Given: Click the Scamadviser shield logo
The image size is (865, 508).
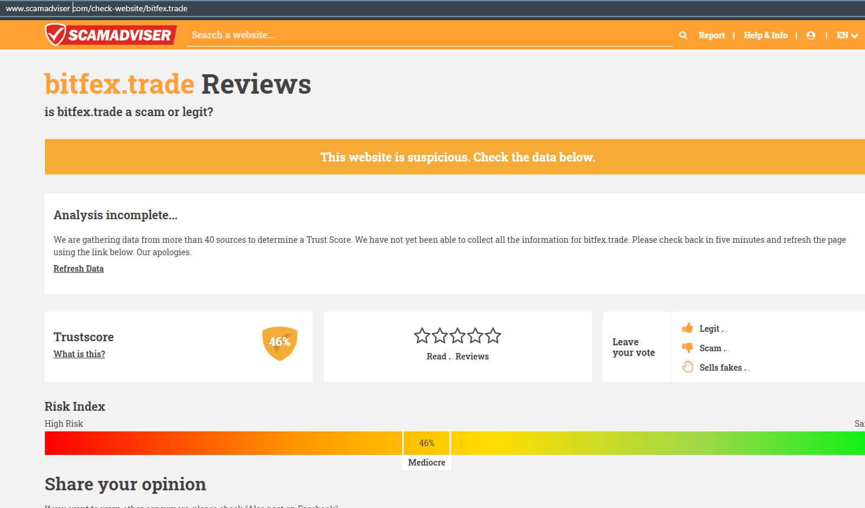Looking at the screenshot, I should point(110,35).
